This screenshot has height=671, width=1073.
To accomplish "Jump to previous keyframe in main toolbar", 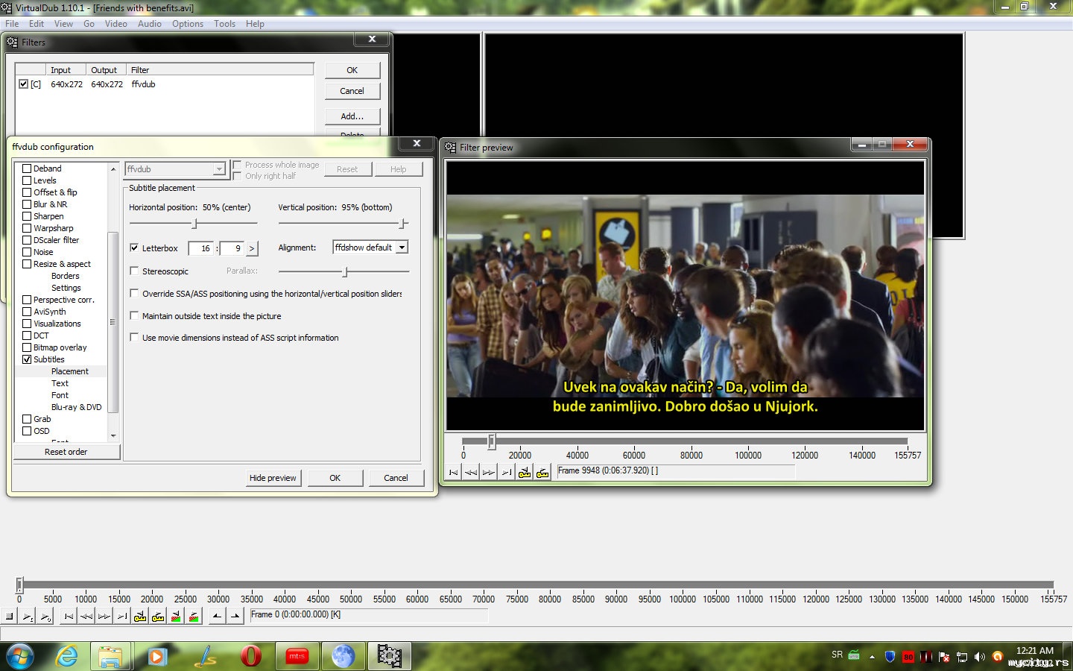I will pos(139,616).
